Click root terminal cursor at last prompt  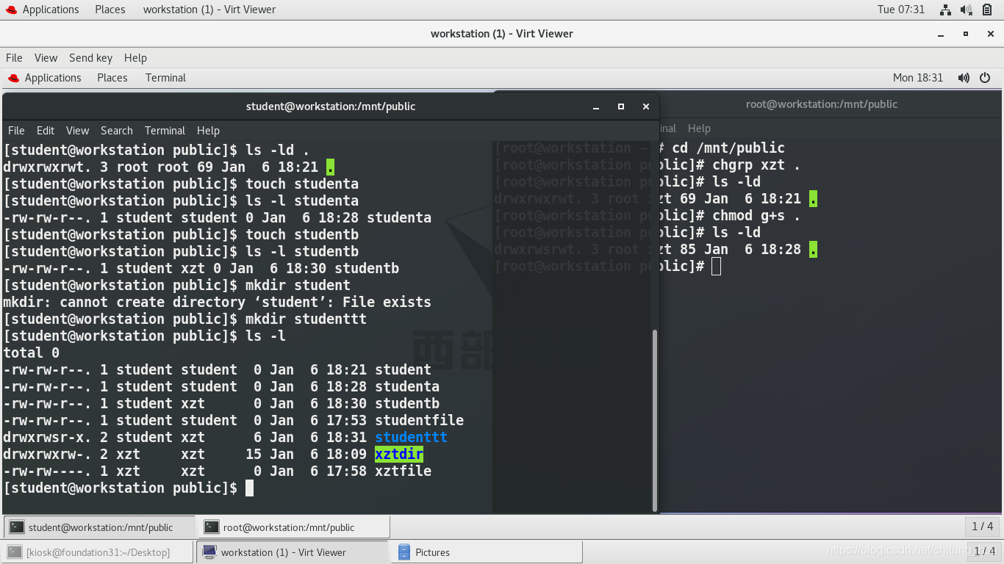pyautogui.click(x=717, y=266)
